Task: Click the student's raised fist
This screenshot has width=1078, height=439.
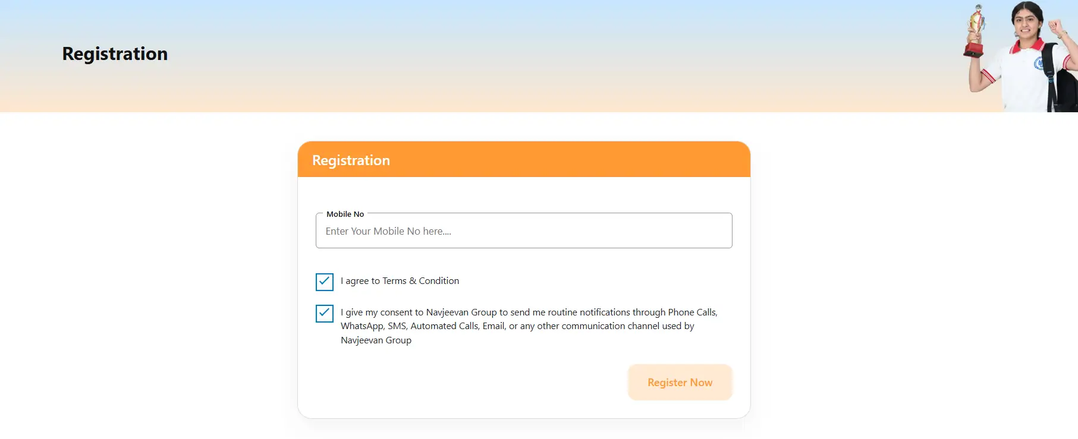Action: pyautogui.click(x=1055, y=27)
